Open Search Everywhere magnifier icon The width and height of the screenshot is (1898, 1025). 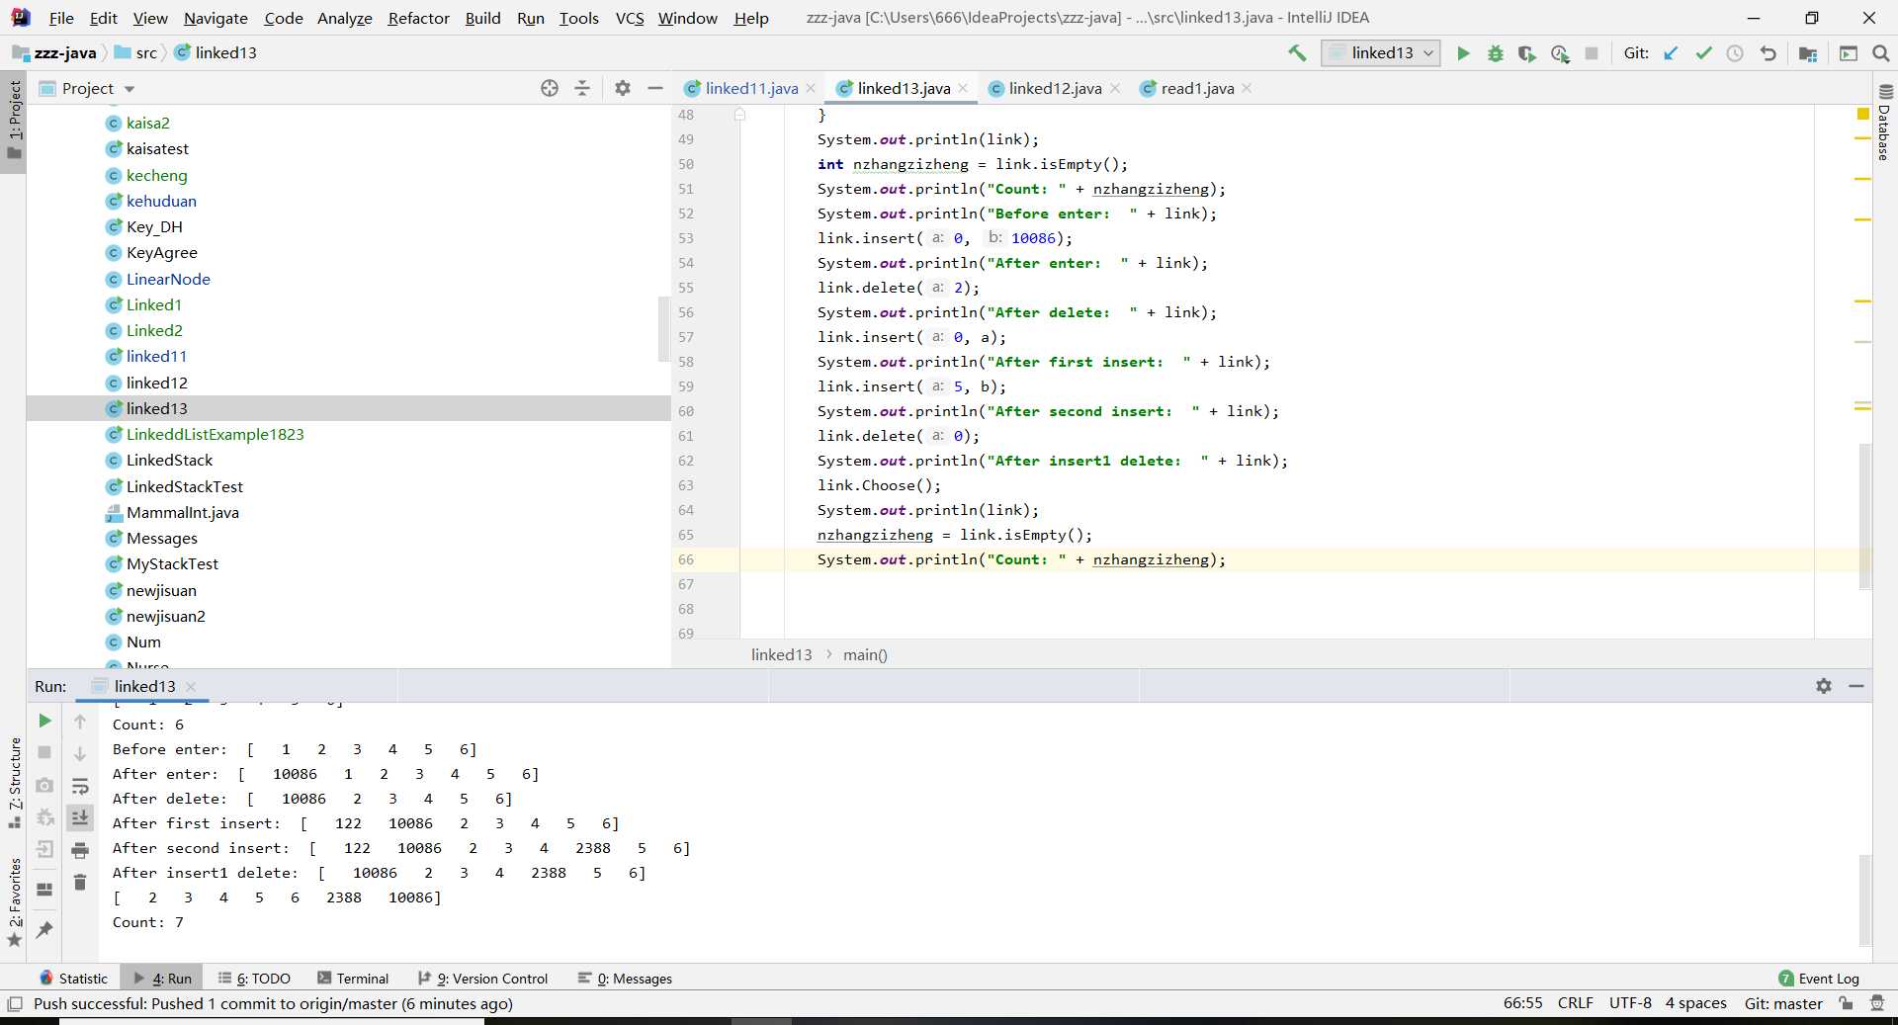(x=1880, y=53)
